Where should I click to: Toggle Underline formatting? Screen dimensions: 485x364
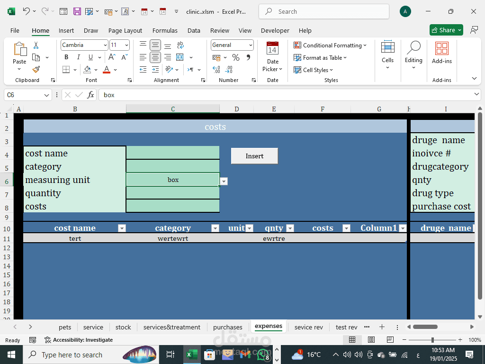pos(90,57)
